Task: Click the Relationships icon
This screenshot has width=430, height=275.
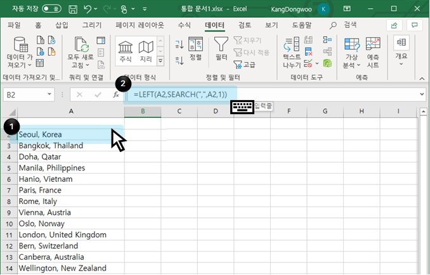Action: pos(327,51)
